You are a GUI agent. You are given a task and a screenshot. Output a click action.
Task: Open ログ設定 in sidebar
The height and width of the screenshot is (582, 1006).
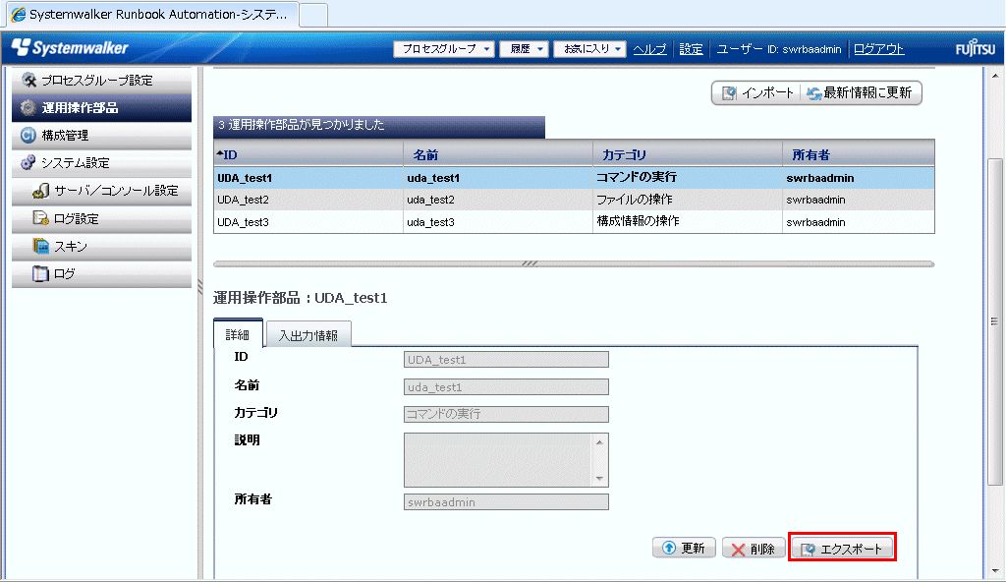click(x=101, y=218)
